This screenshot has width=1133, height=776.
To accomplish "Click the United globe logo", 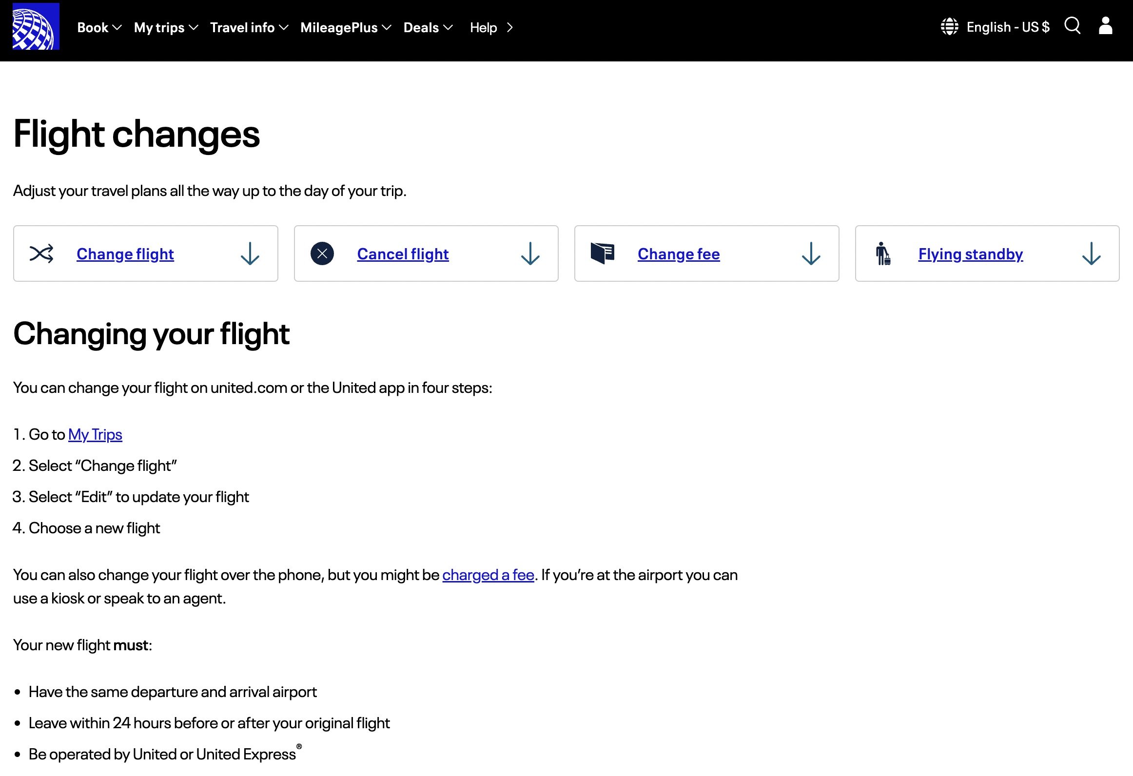I will click(x=36, y=26).
